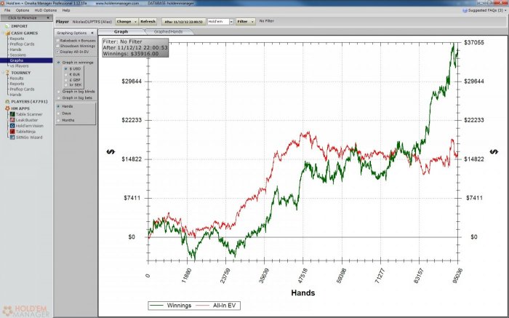This screenshot has height=318, width=509.
Task: Click the 95036 x-axis label
Action: [457, 276]
